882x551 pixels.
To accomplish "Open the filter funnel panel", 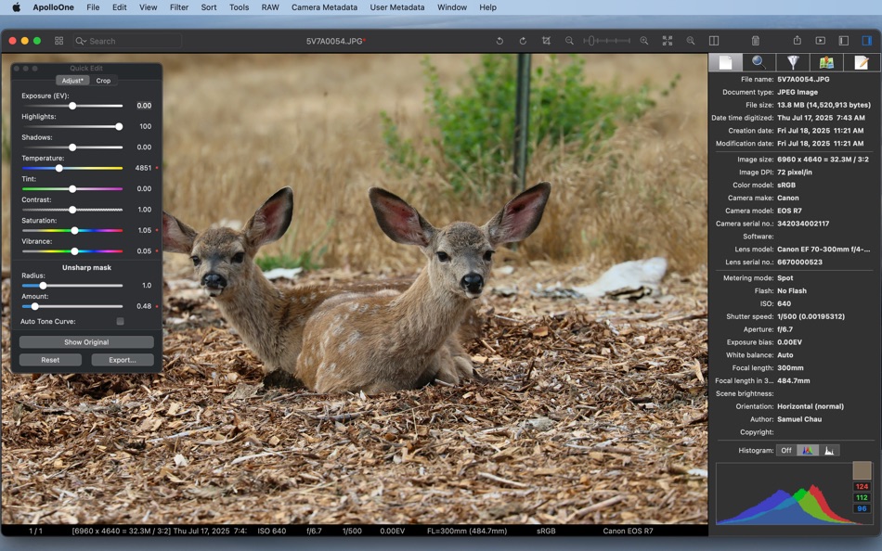I will pos(794,62).
